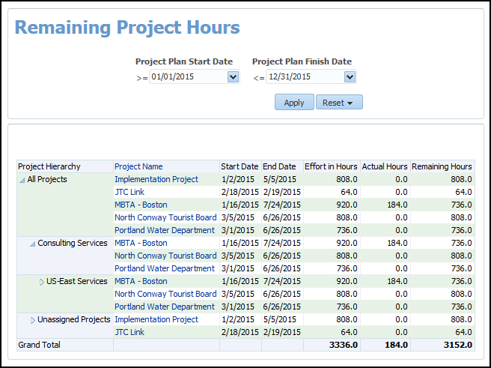Collapse the Consulting Services node
The height and width of the screenshot is (368, 491).
click(x=32, y=244)
